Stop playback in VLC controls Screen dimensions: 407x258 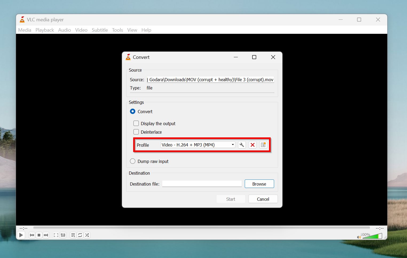tap(39, 235)
